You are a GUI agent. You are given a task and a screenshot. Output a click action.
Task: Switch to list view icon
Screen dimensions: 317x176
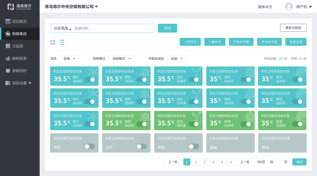(x=62, y=42)
